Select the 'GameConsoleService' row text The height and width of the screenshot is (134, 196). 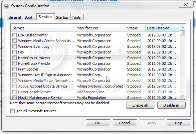pyautogui.click(x=35, y=92)
